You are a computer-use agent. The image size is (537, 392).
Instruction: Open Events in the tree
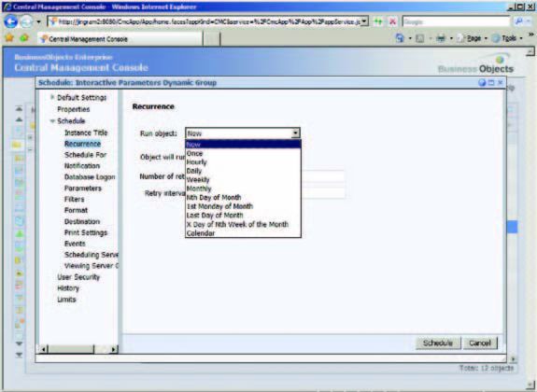point(75,244)
